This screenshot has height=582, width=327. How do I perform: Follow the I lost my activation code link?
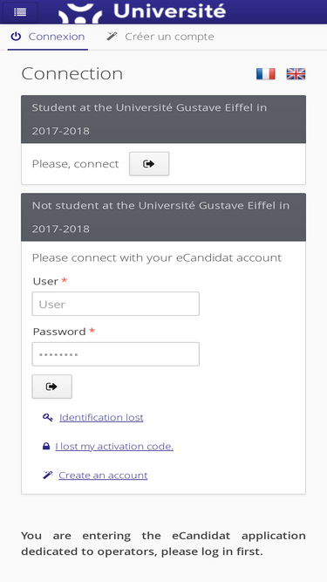[114, 446]
